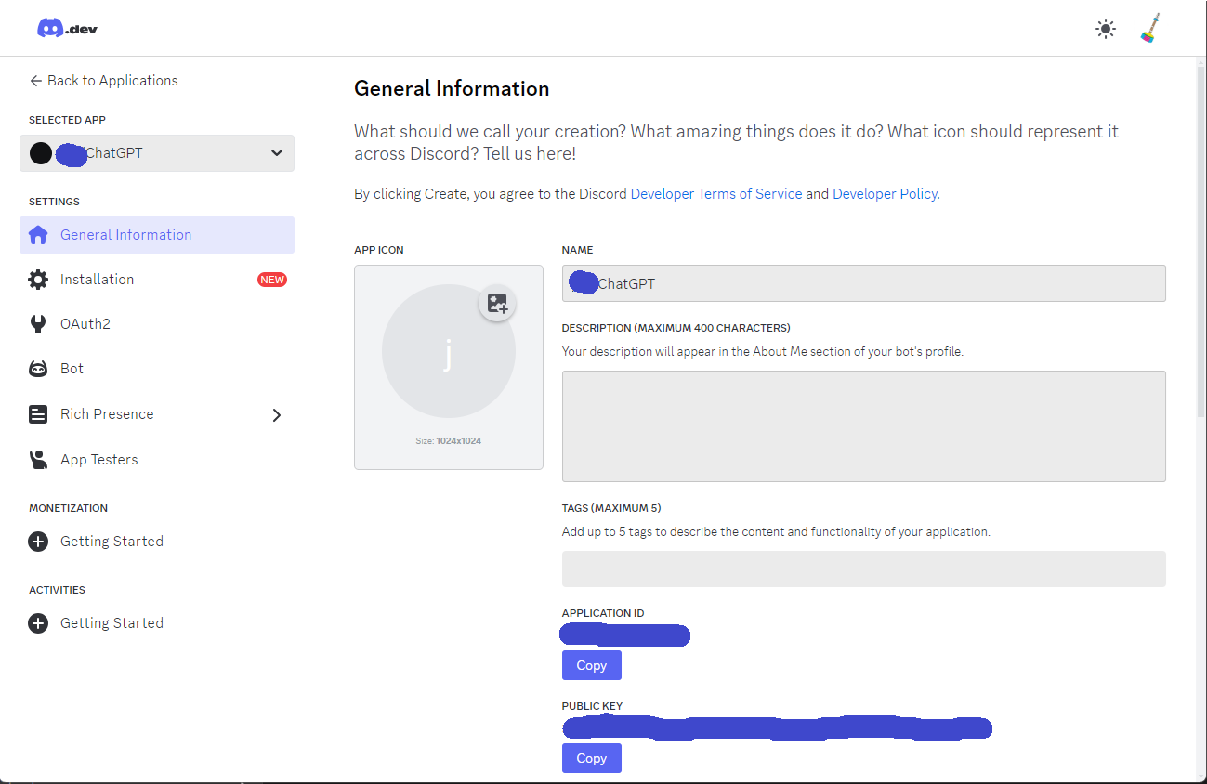Open Monetization Getting Started
The image size is (1207, 784).
click(157, 542)
